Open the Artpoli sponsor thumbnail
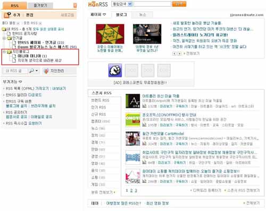Image resolution: width=266 pixels, height=211 pixels. tap(133, 101)
